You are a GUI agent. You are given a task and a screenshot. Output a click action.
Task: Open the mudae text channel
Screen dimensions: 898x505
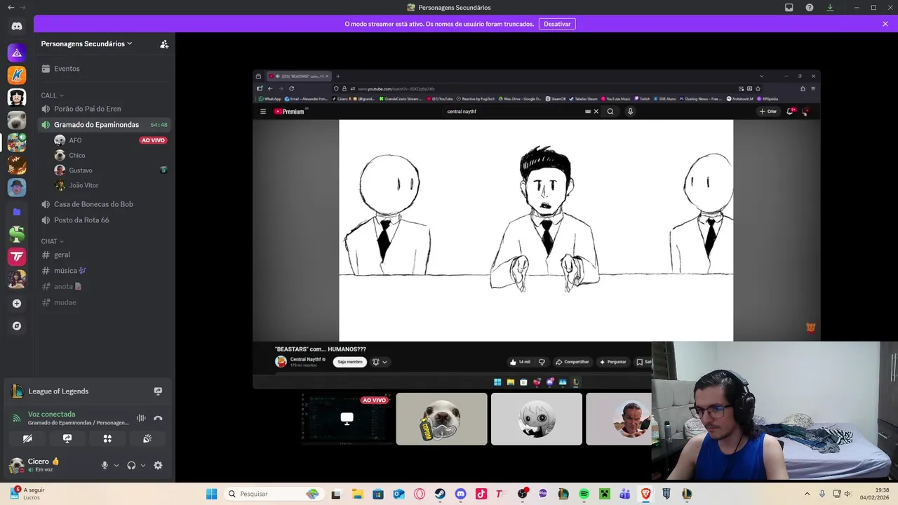pyautogui.click(x=104, y=302)
